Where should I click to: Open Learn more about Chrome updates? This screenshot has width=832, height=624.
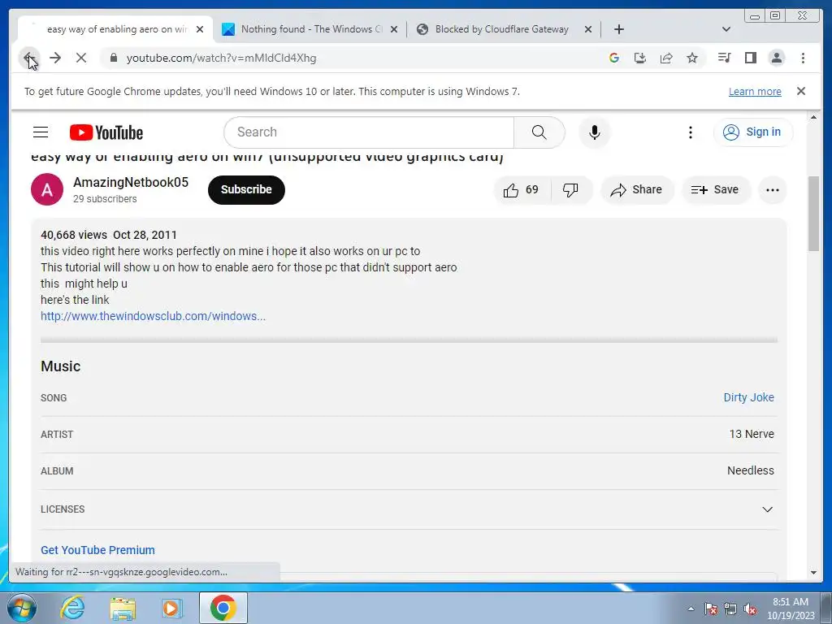[755, 91]
